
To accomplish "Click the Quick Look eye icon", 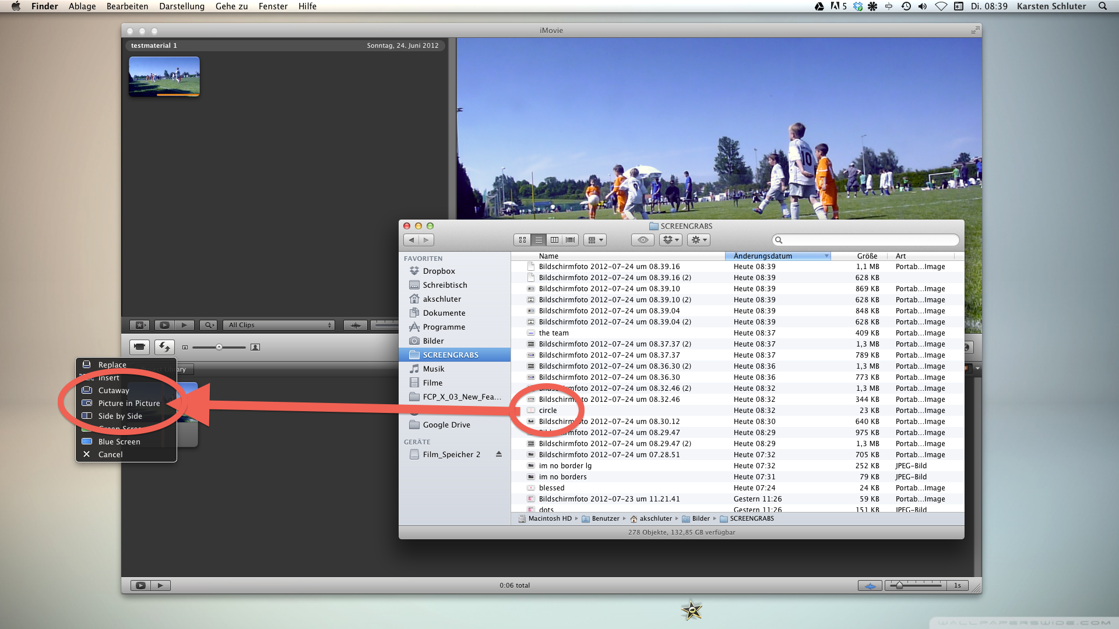I will [x=643, y=240].
